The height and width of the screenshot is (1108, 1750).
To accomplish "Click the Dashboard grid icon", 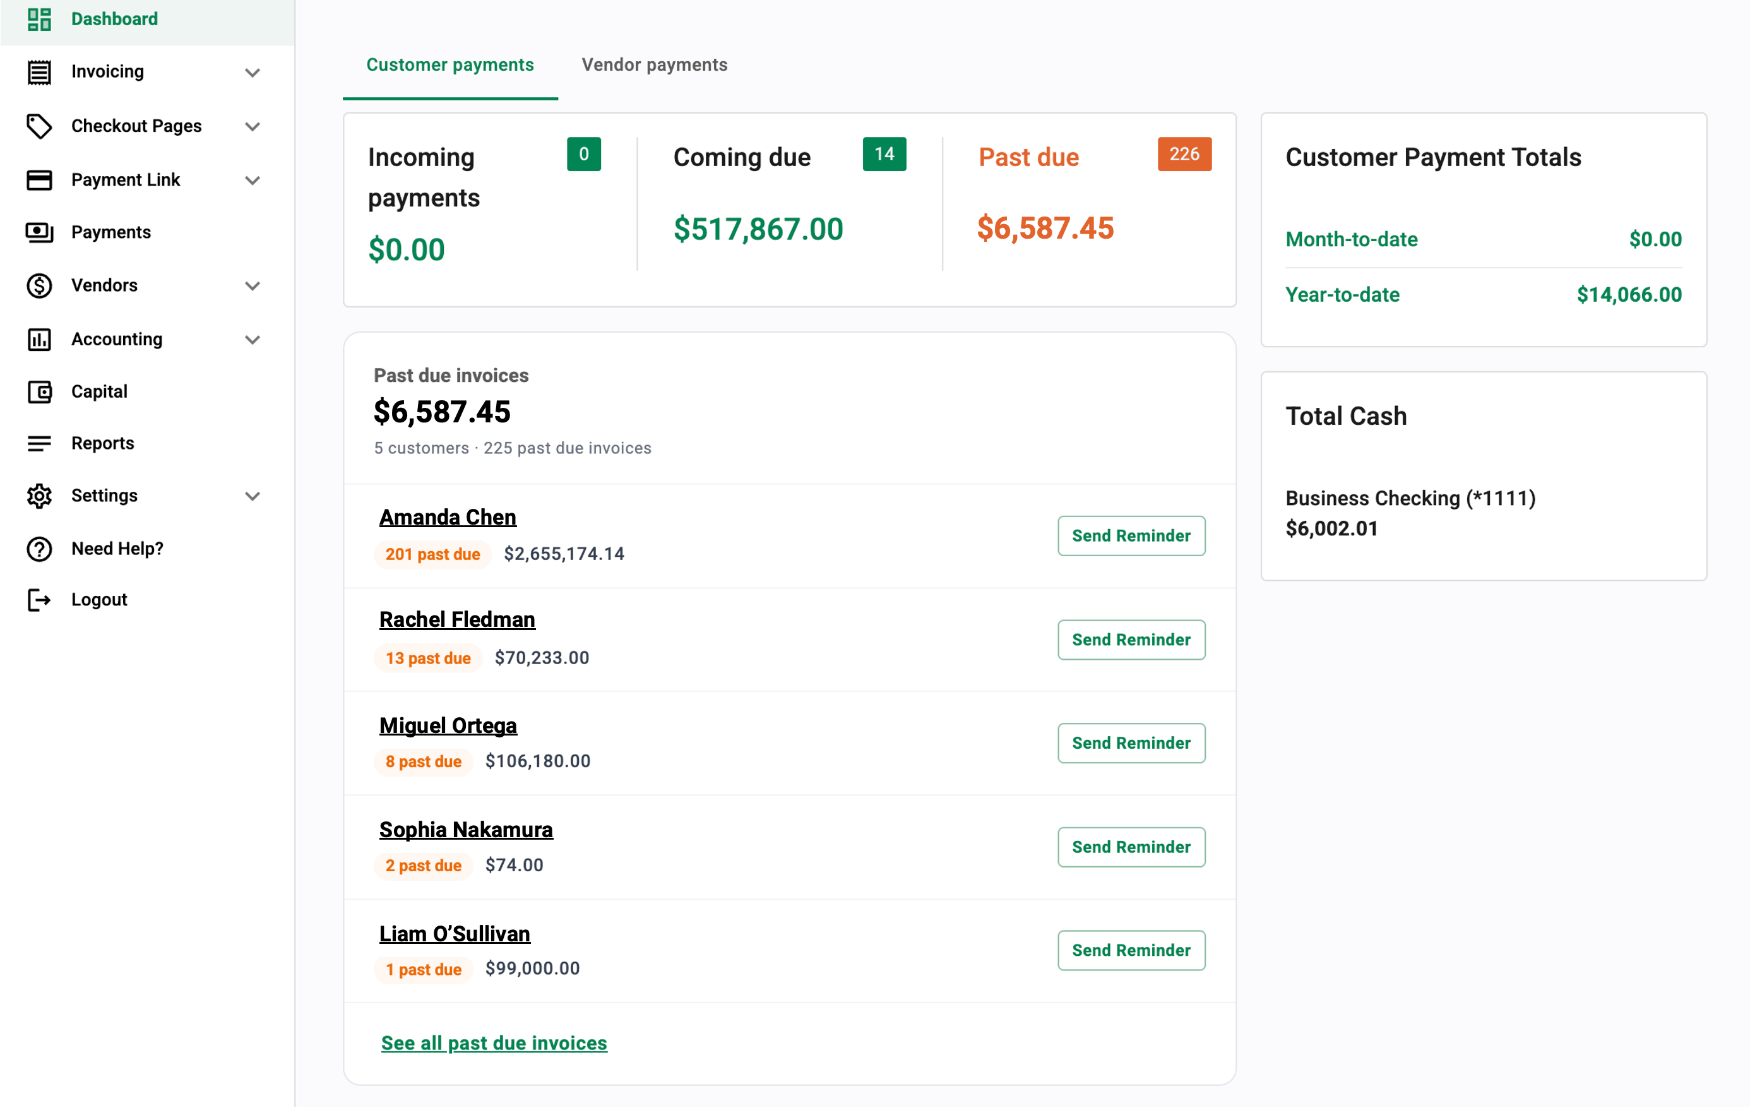I will 39,19.
